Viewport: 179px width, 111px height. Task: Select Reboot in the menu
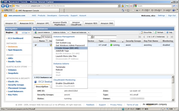(x=59, y=70)
